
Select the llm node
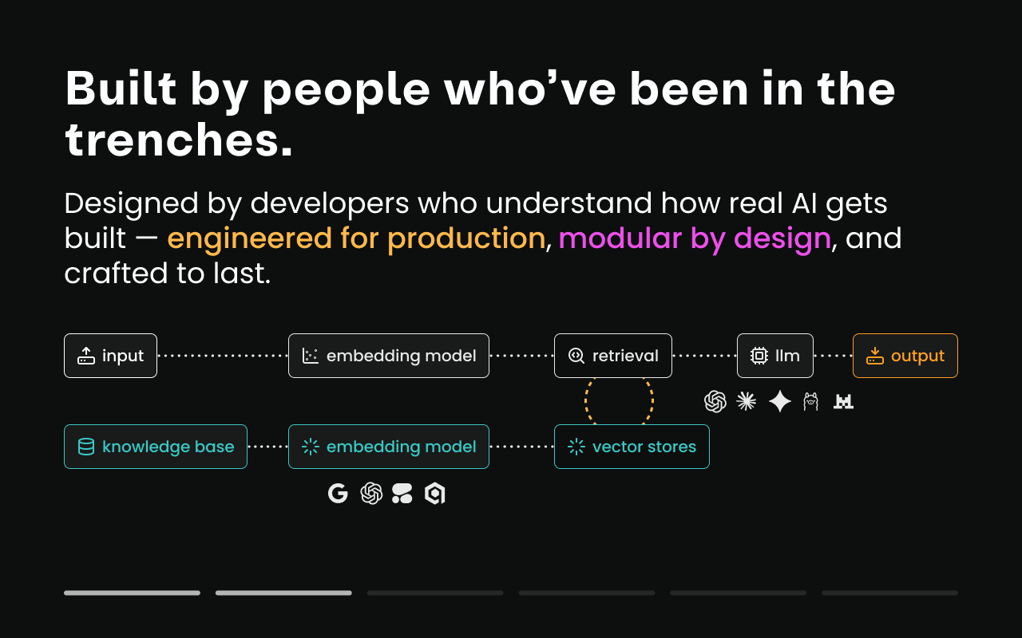[x=774, y=356]
